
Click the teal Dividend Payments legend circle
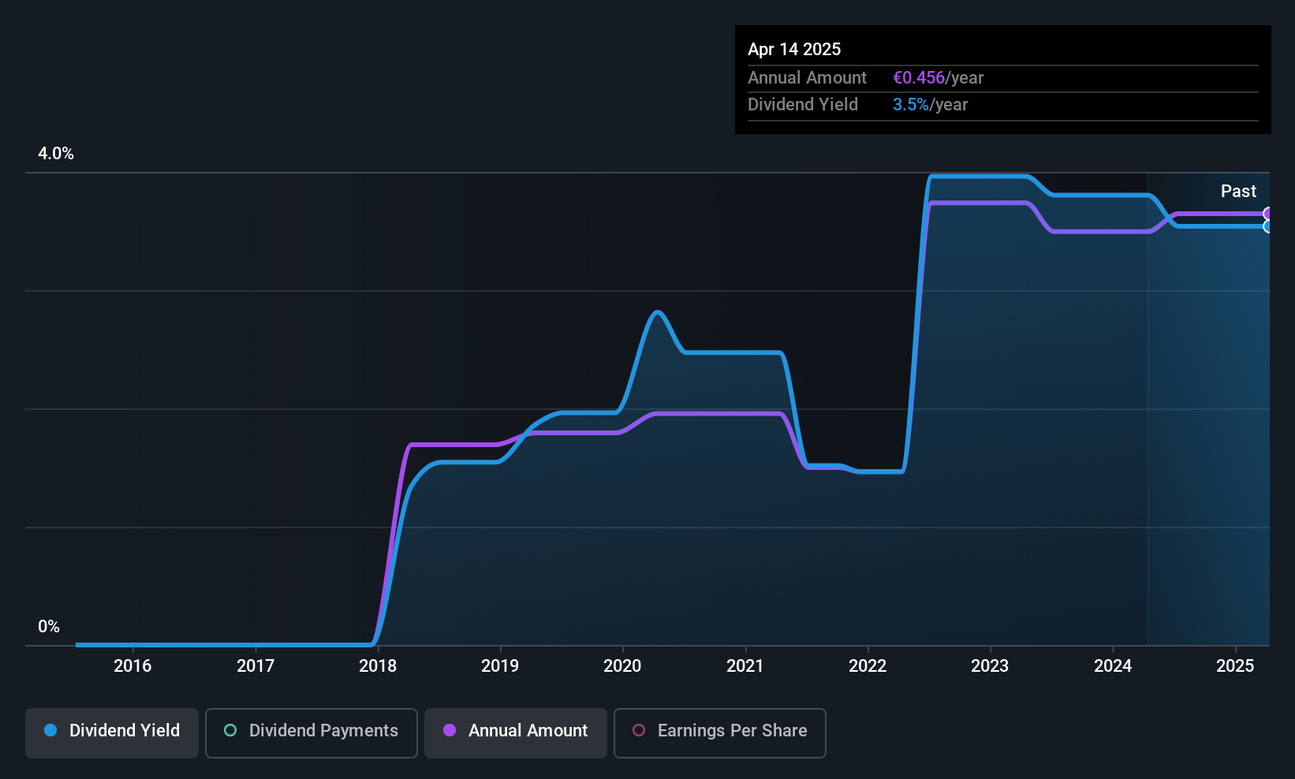click(230, 730)
